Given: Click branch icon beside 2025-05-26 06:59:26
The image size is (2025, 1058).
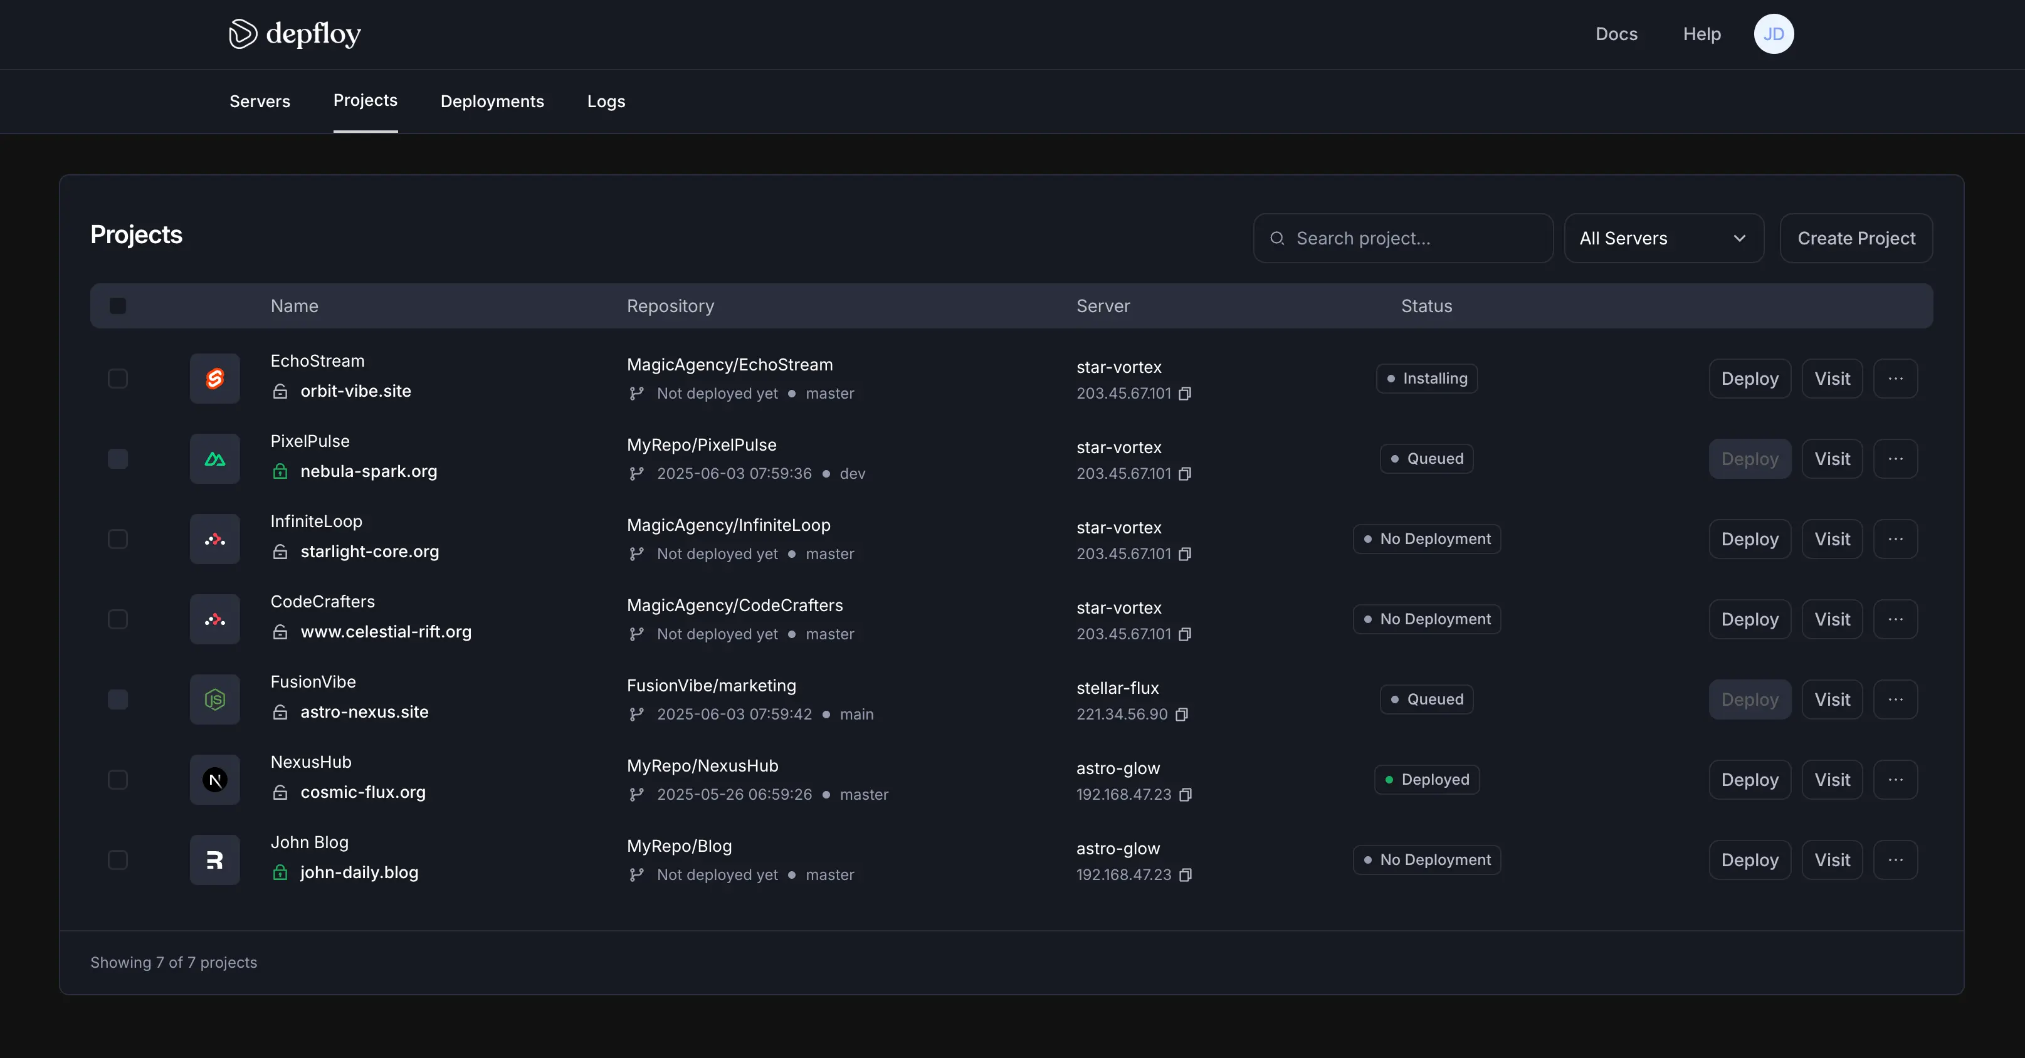Looking at the screenshot, I should [637, 794].
